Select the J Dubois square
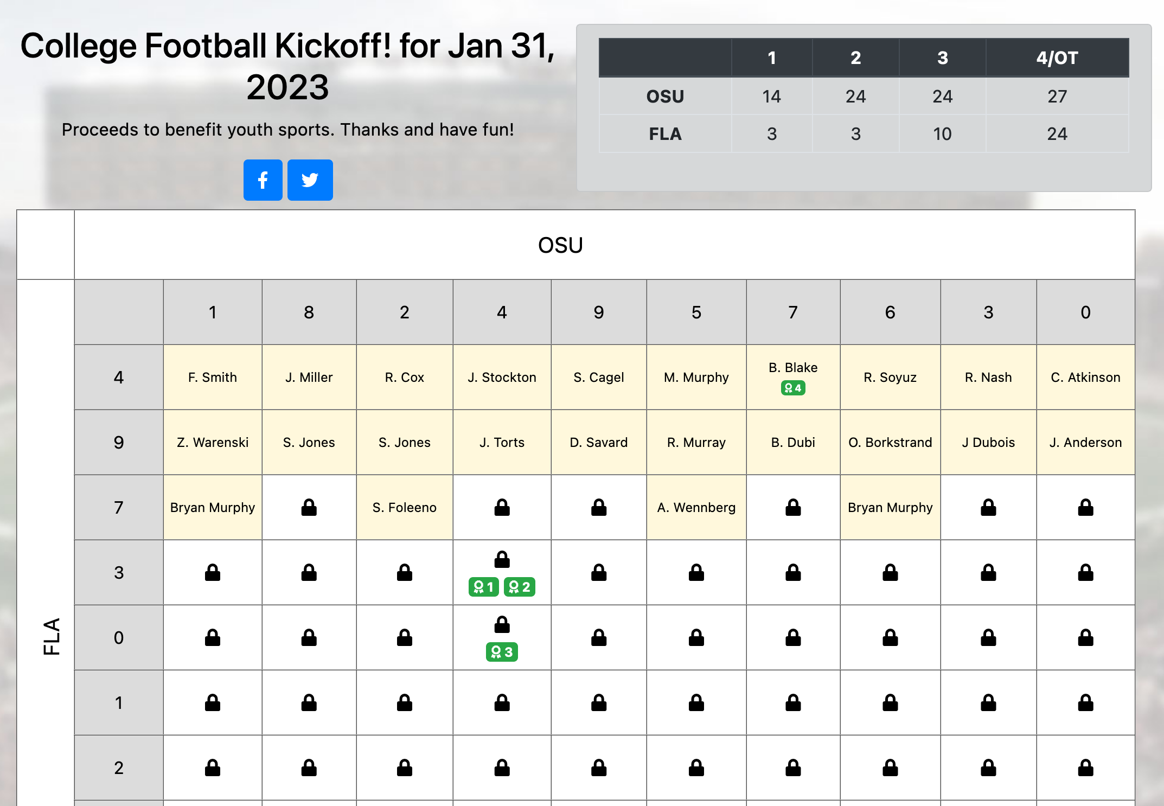The image size is (1164, 806). tap(989, 443)
